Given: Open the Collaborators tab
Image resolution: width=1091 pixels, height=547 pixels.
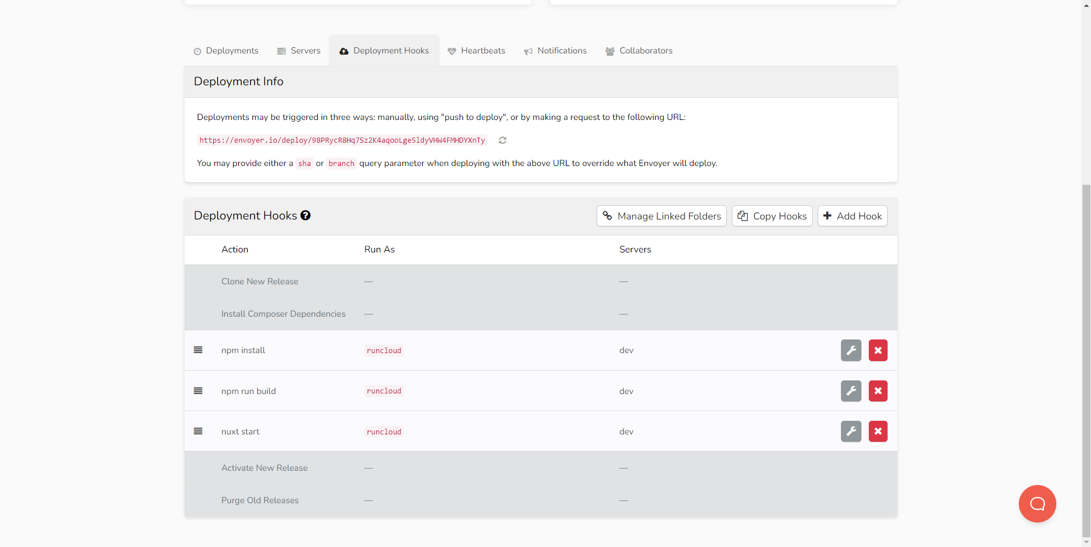Looking at the screenshot, I should click(x=639, y=51).
